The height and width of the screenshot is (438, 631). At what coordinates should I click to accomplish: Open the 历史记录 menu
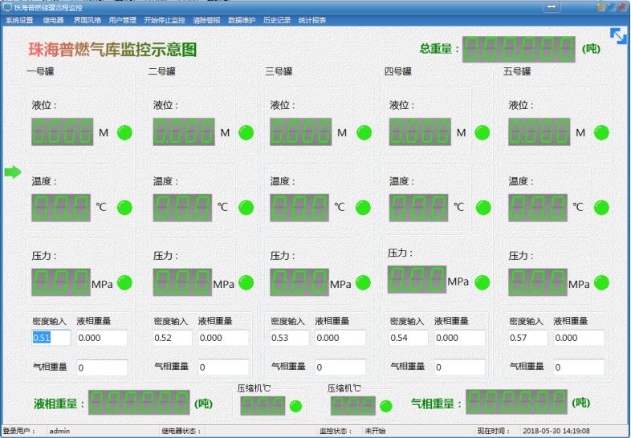[x=277, y=20]
